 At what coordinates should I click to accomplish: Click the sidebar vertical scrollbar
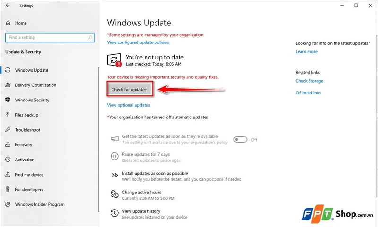click(98, 140)
